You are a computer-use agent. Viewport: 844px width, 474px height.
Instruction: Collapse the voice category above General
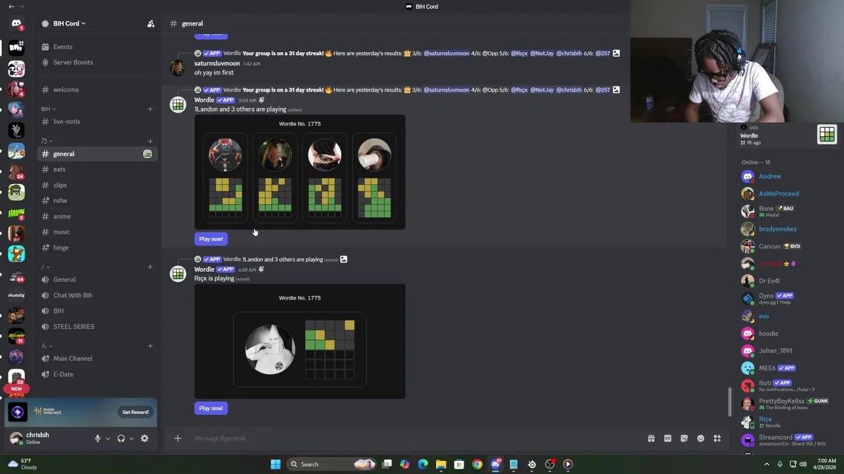click(45, 267)
